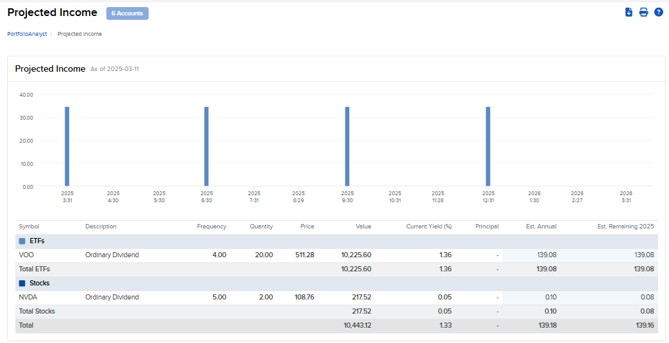
Task: Select the dark blue Stocks color swatch
Action: point(22,283)
